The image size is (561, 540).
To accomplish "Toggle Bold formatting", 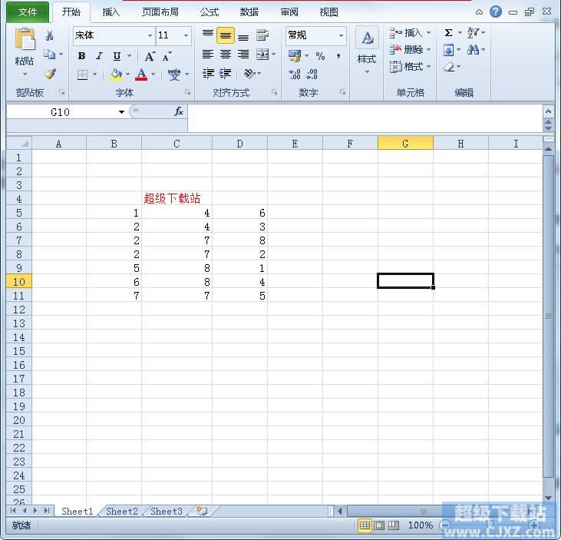I will click(81, 56).
